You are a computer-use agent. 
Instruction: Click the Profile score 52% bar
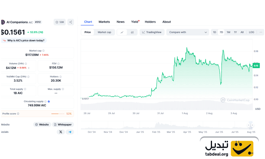pos(58,114)
